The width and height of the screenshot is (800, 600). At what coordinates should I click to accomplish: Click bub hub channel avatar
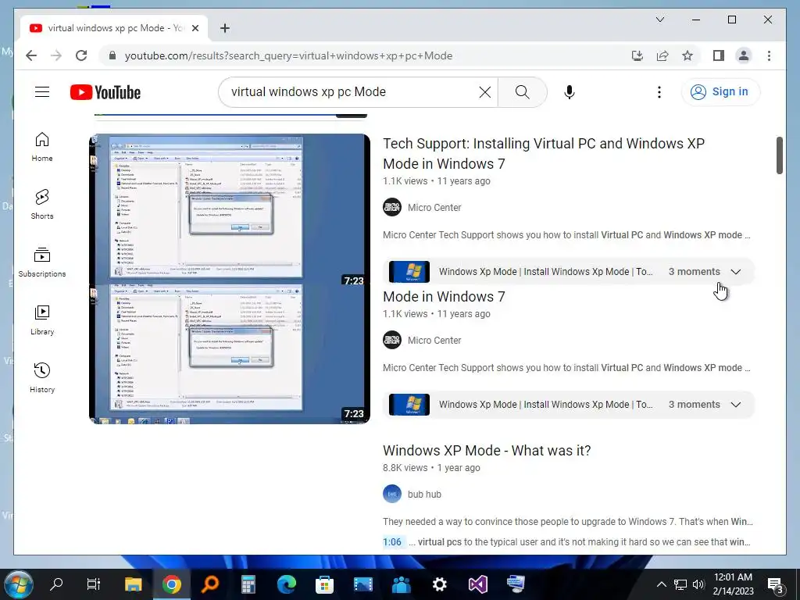coord(392,494)
